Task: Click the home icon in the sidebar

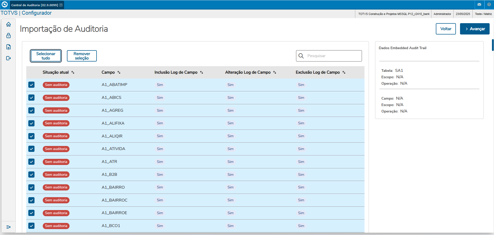Action: point(8,24)
